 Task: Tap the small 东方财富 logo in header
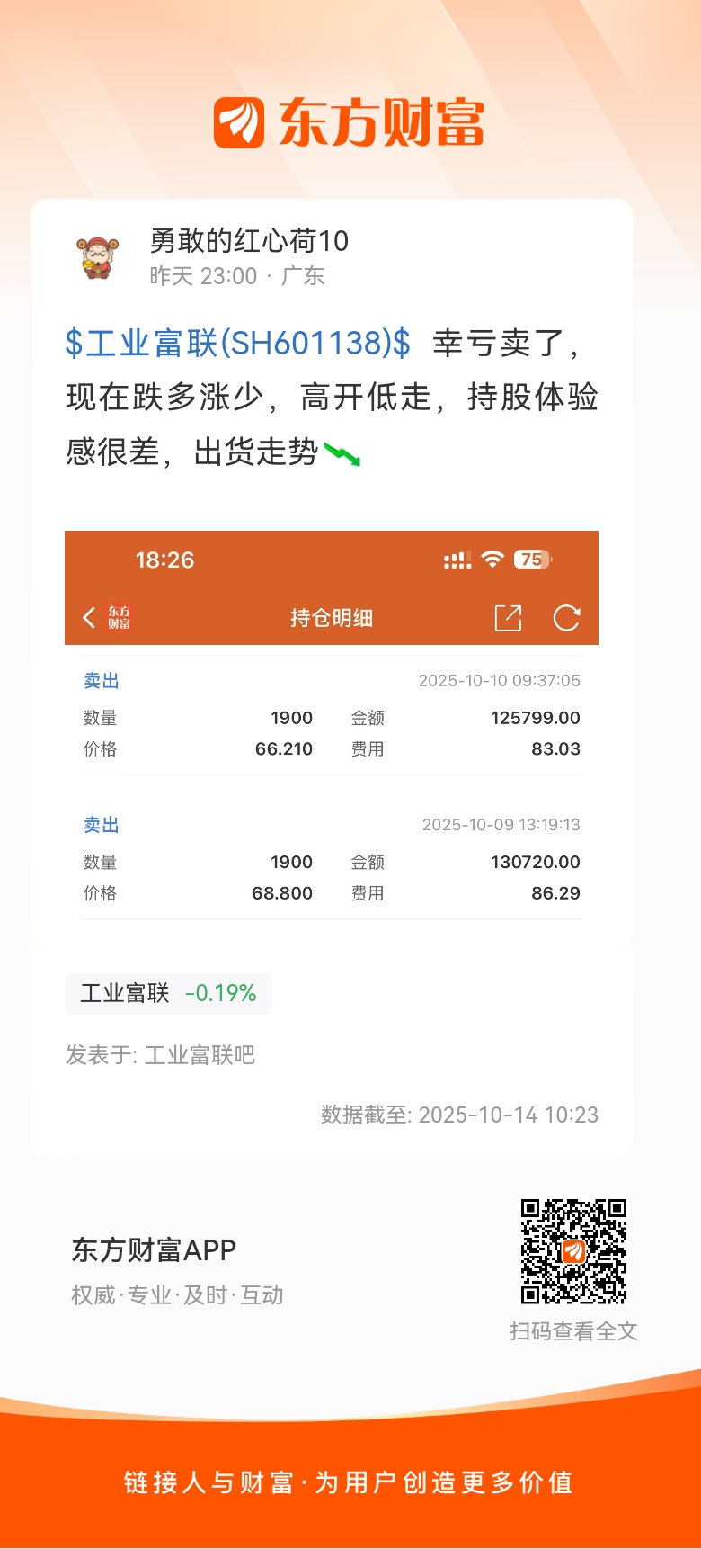point(120,617)
